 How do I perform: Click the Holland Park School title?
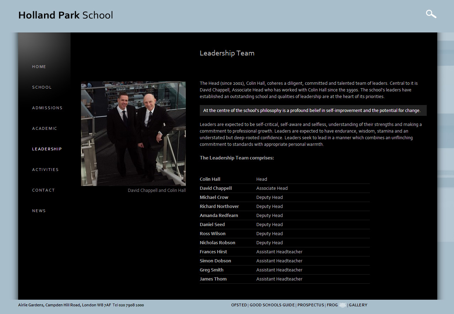point(66,15)
